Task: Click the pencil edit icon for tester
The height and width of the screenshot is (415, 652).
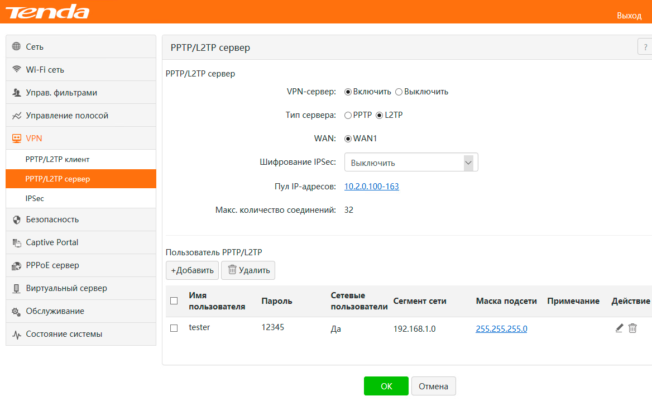Action: [x=619, y=328]
